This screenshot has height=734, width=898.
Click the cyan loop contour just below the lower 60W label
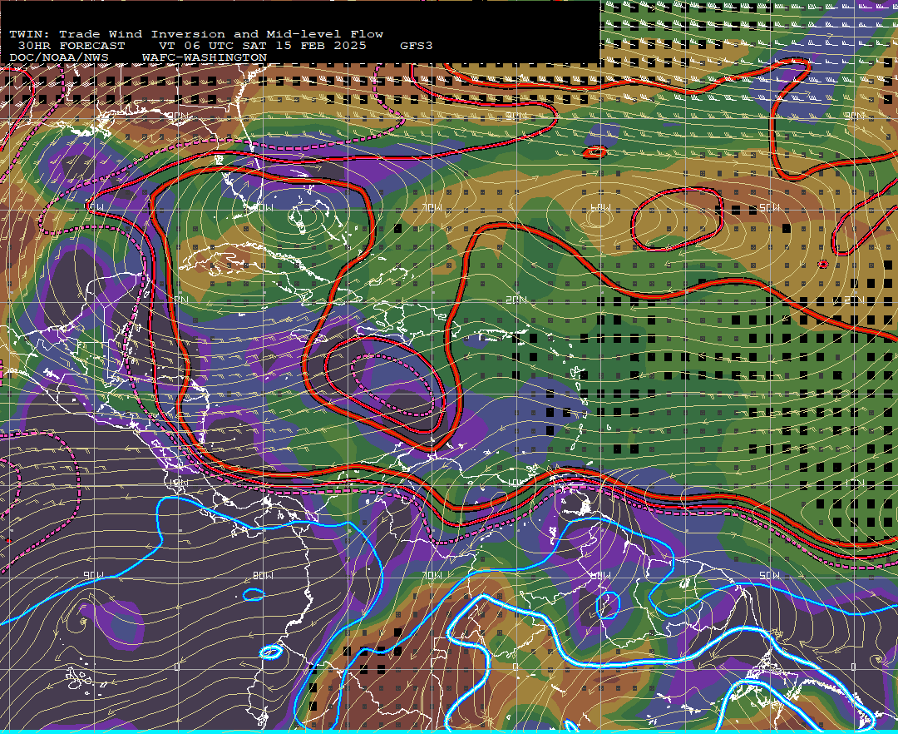[608, 606]
